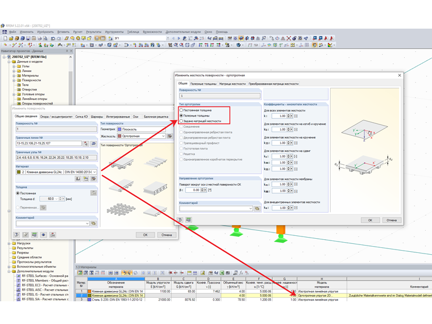Expand the 'Материалы' tree node
The image size is (432, 324).
click(x=14, y=76)
